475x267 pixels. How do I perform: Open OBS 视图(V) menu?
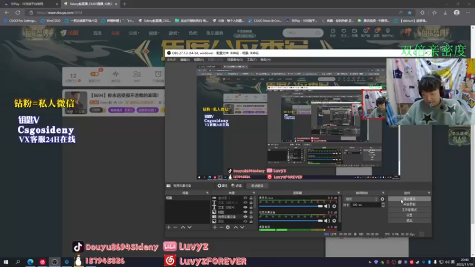(199, 60)
